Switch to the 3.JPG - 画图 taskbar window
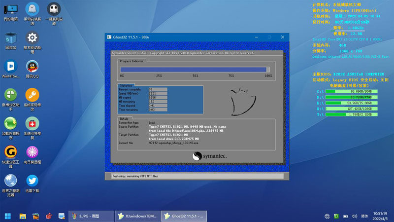394x222 pixels. click(91, 216)
